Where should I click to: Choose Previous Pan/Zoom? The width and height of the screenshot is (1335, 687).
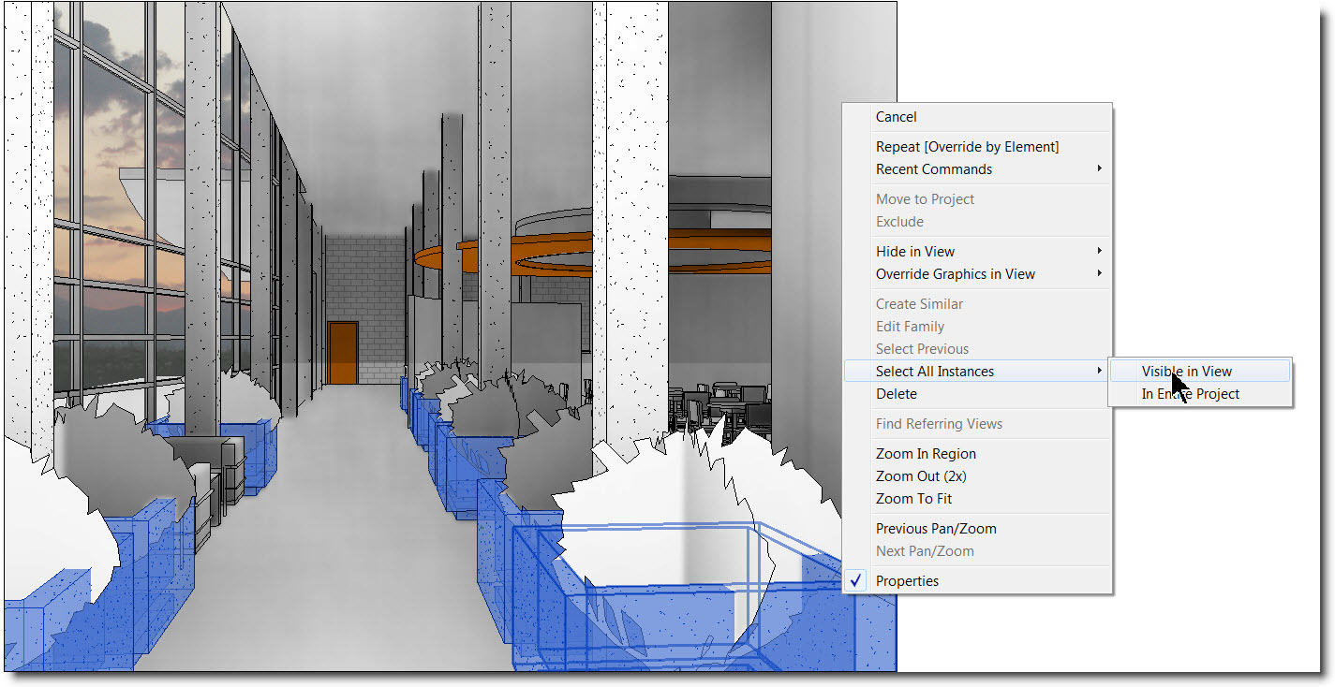point(977,529)
